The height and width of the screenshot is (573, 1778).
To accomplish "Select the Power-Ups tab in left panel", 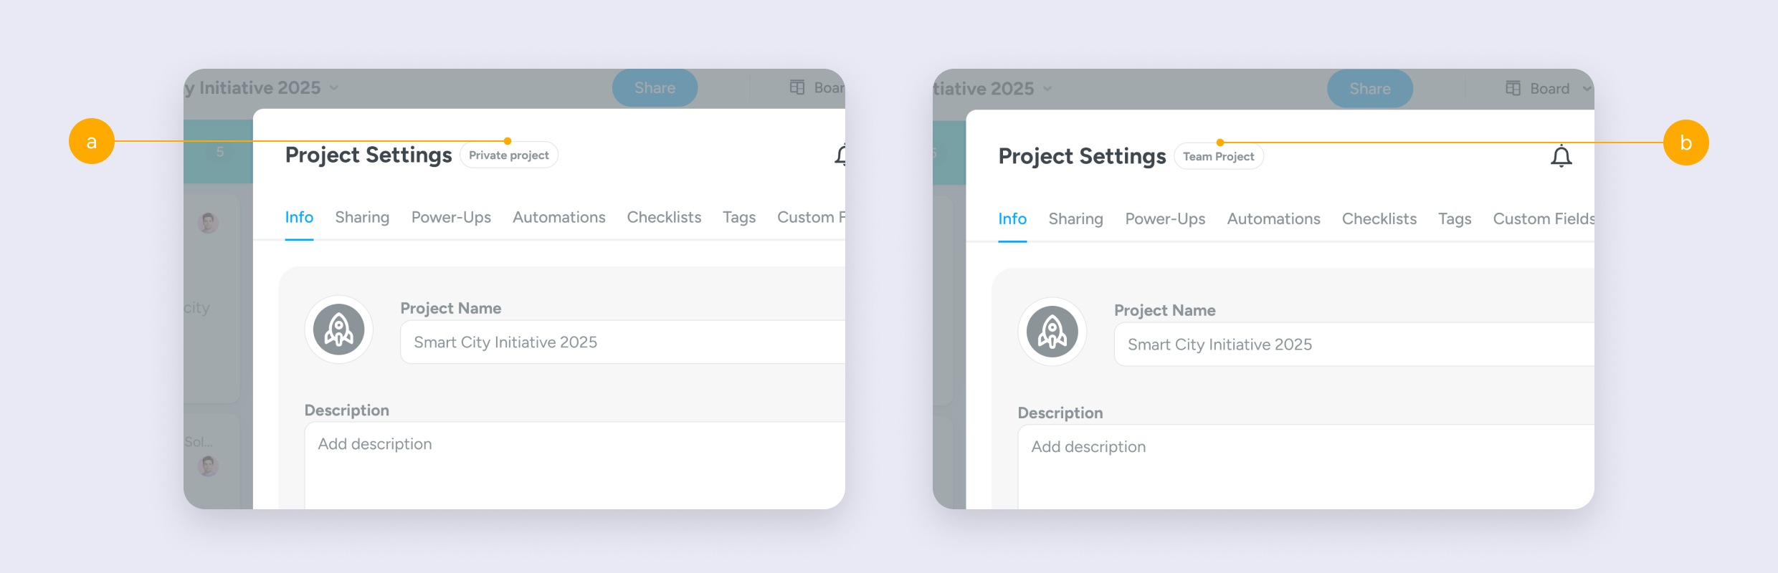I will click(x=451, y=217).
